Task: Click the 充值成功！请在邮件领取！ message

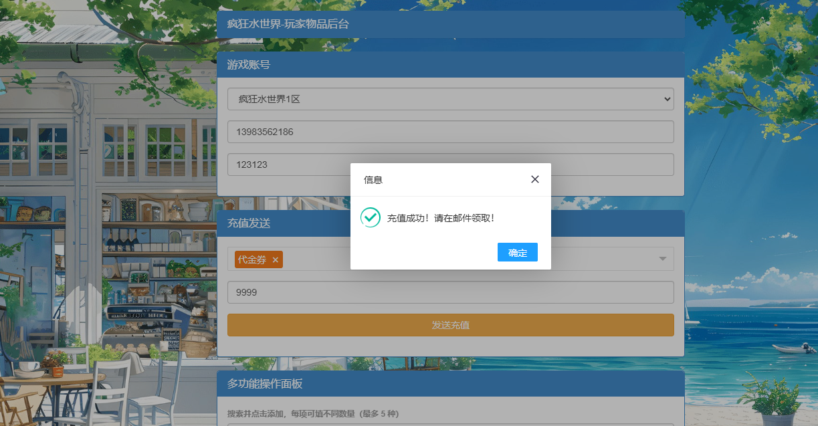Action: tap(441, 218)
